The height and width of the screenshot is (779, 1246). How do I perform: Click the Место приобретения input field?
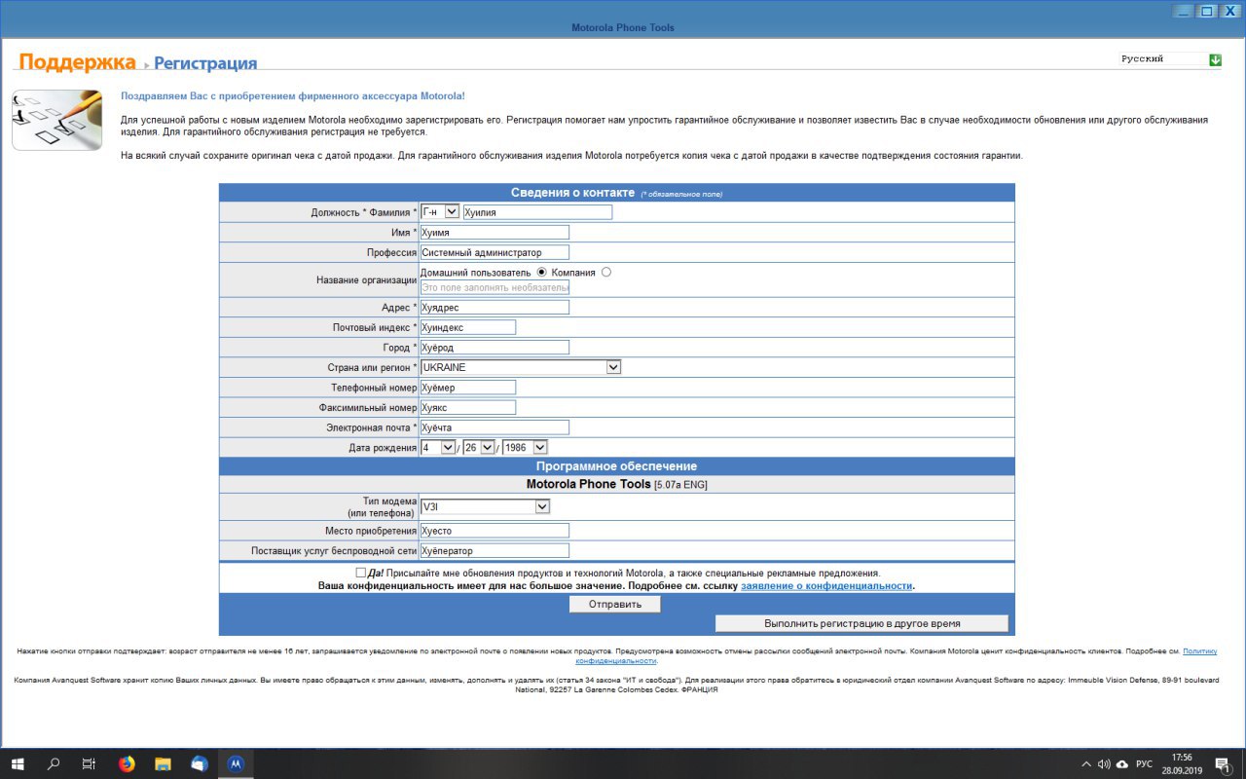495,531
